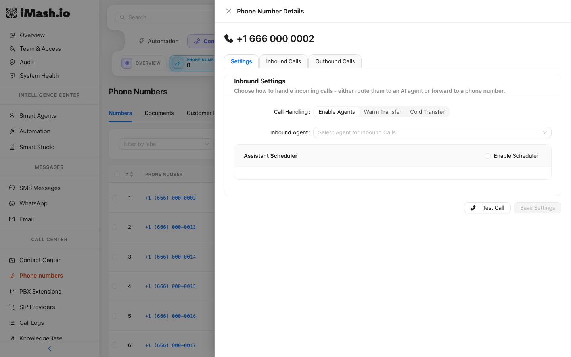The height and width of the screenshot is (357, 571).
Task: Open the Documents tab under Phone Numbers
Action: (x=159, y=113)
